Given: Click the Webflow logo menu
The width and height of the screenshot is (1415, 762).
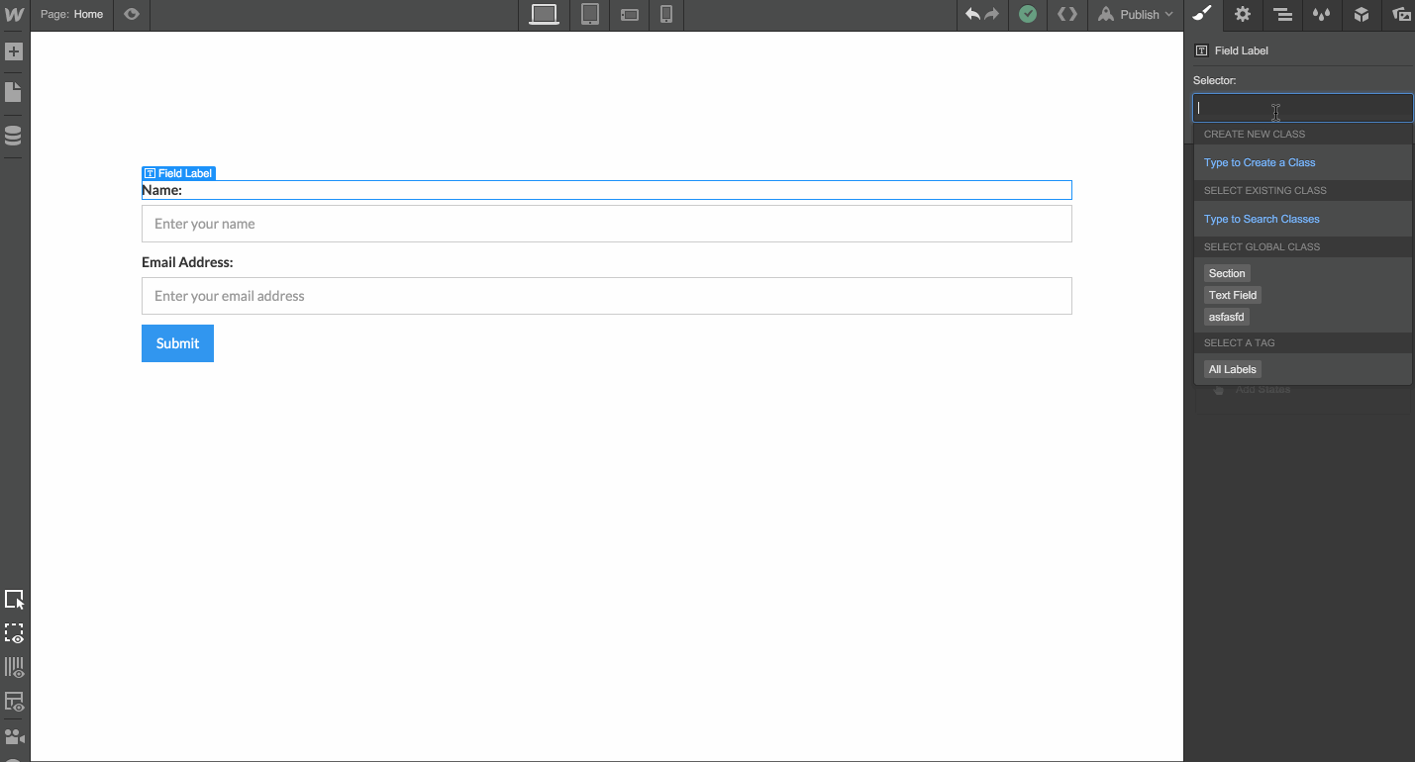Looking at the screenshot, I should click(14, 15).
